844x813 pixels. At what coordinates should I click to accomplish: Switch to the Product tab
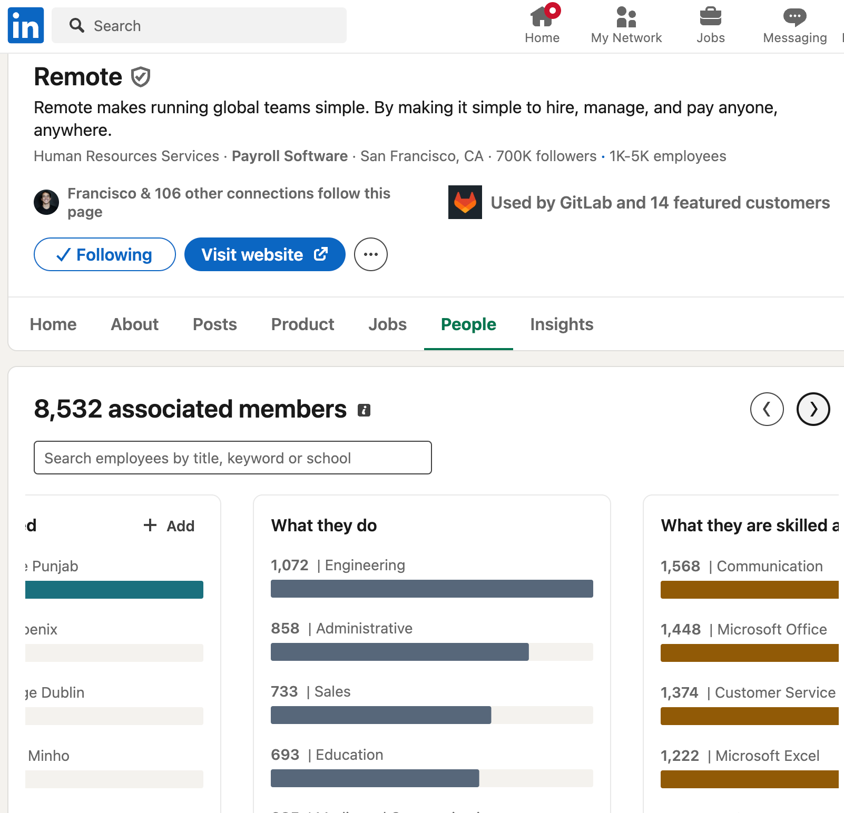[x=303, y=324]
